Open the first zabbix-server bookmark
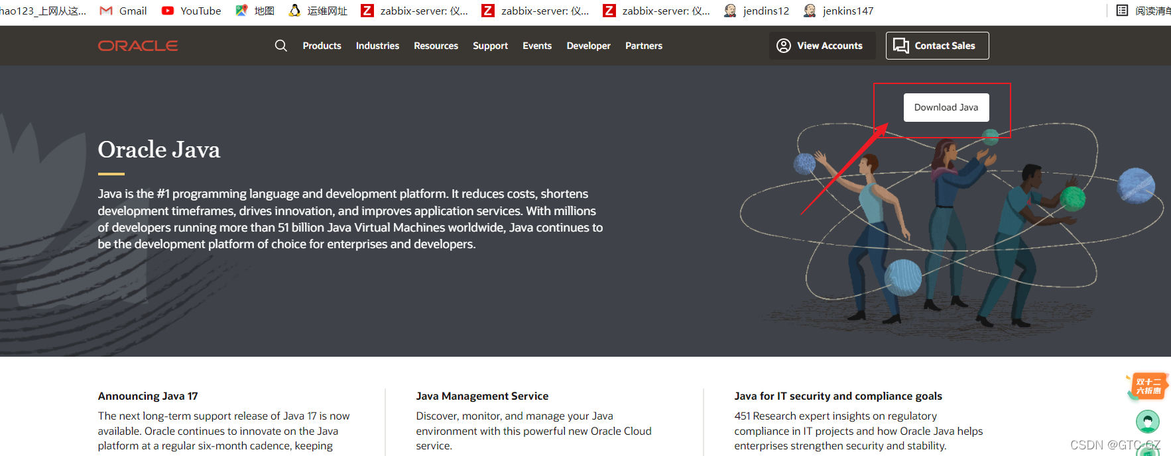Screen dimensions: 1171x456 pos(414,11)
